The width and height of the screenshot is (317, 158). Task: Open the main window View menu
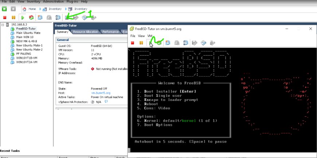click(x=21, y=1)
